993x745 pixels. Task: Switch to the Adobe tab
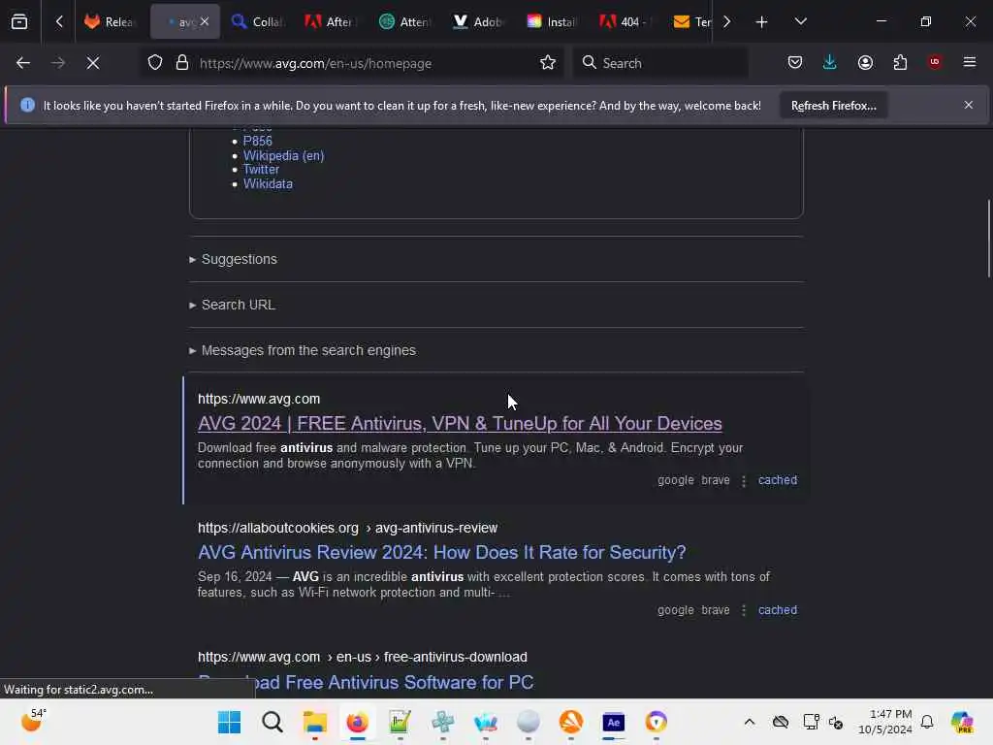[478, 21]
